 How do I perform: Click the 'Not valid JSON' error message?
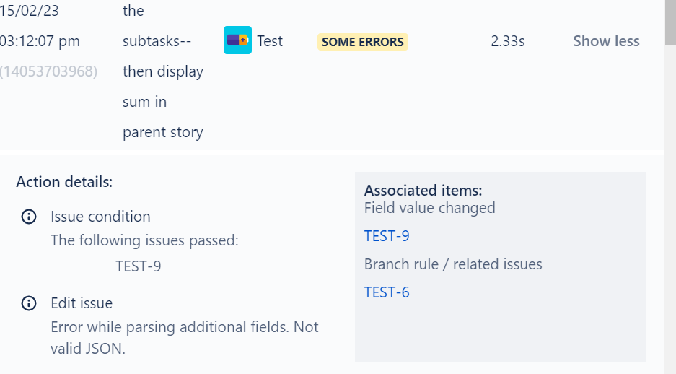tap(185, 338)
